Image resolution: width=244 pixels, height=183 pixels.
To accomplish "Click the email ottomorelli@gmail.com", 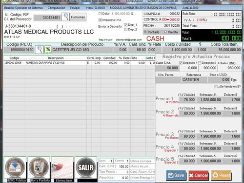I will tap(129, 40).
